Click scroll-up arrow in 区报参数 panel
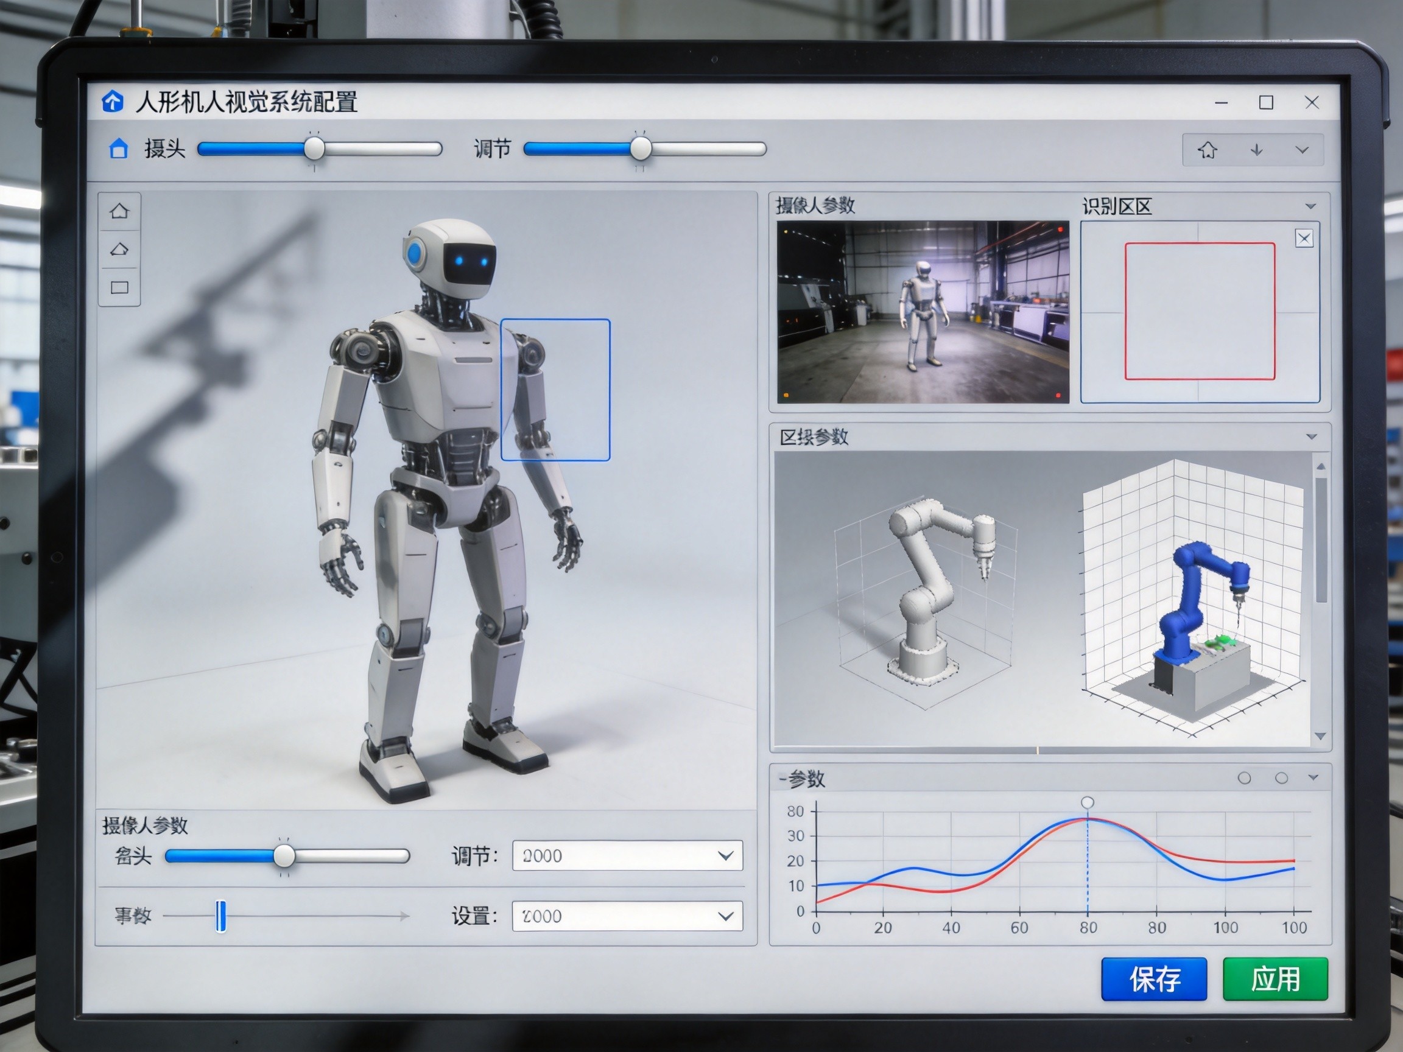1403x1052 pixels. 1321,467
